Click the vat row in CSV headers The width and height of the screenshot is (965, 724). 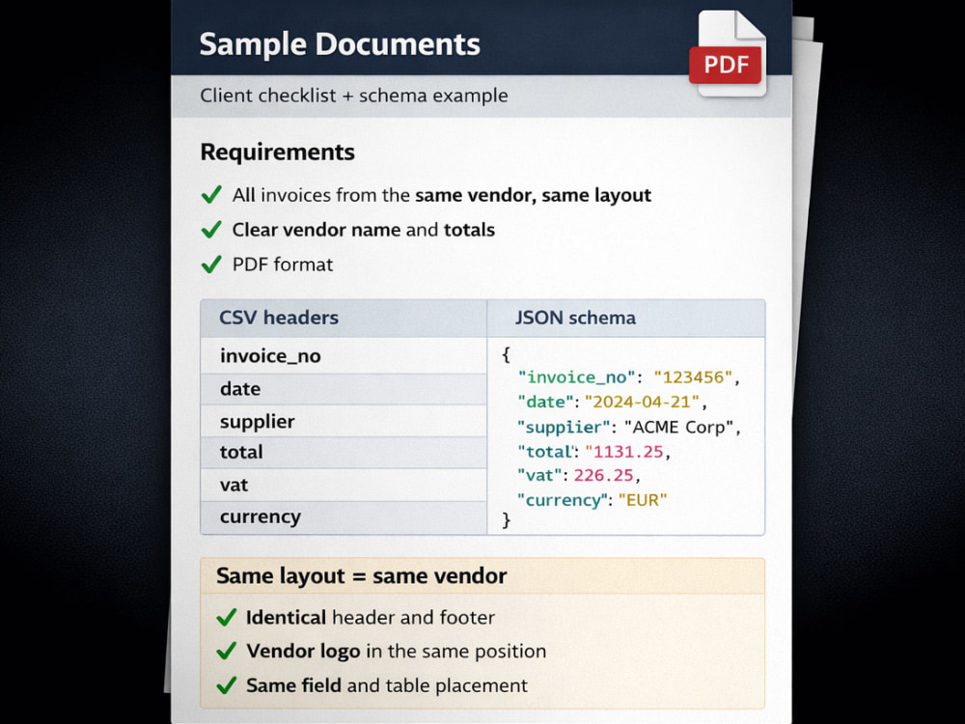[x=344, y=486]
